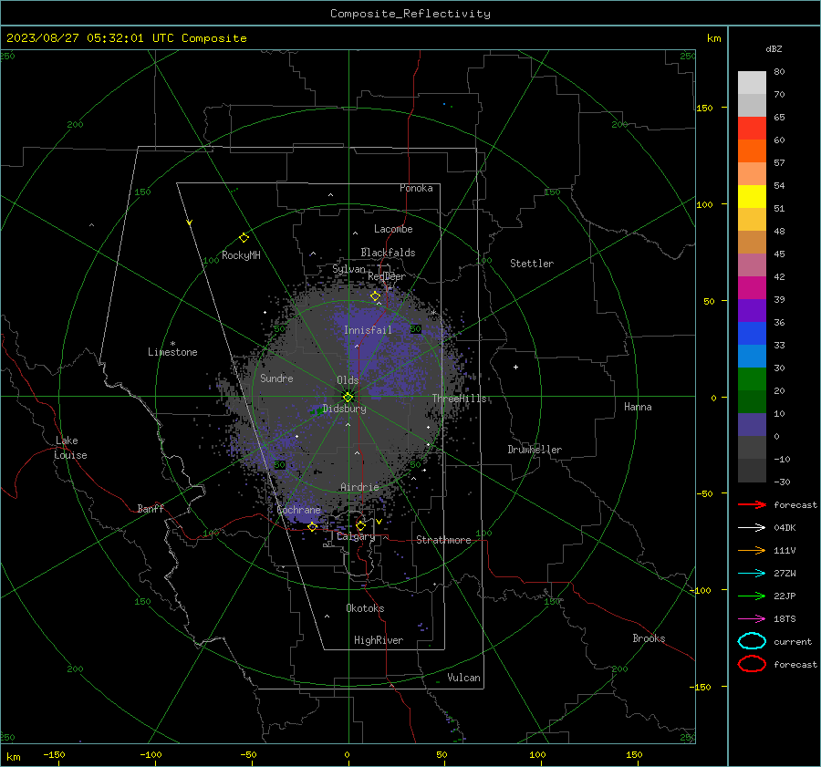Click the yellow radar-site marker at Olds
Screen dimensions: 821x767
pyautogui.click(x=348, y=397)
